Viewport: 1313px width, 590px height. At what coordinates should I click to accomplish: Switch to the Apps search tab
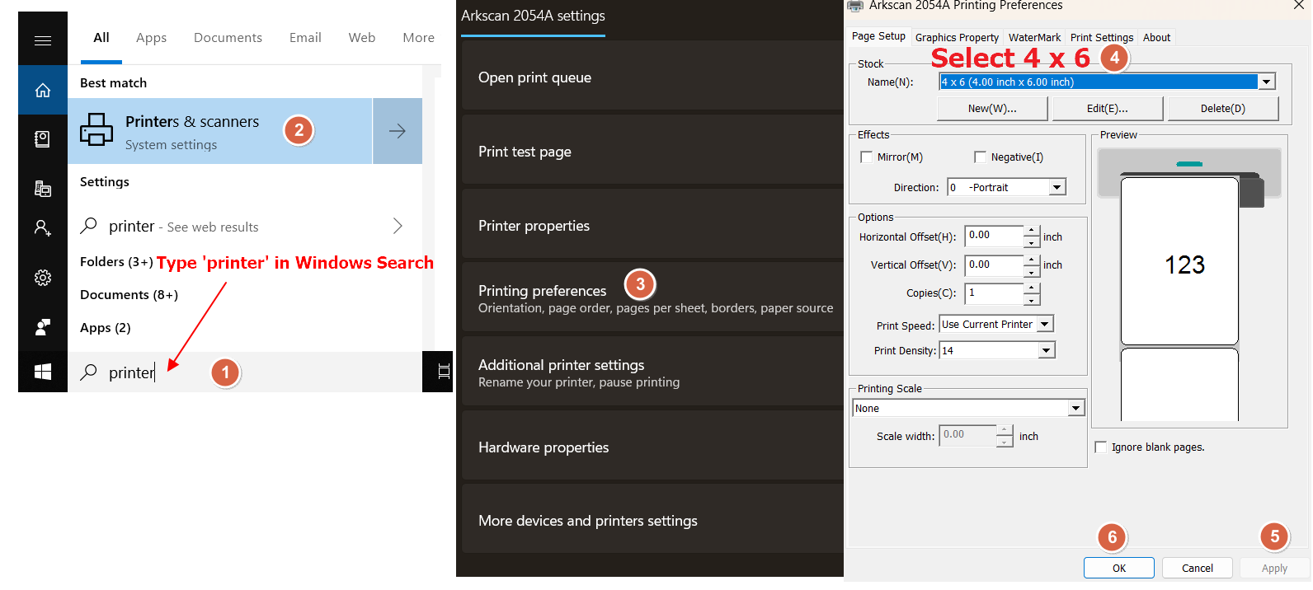coord(151,37)
